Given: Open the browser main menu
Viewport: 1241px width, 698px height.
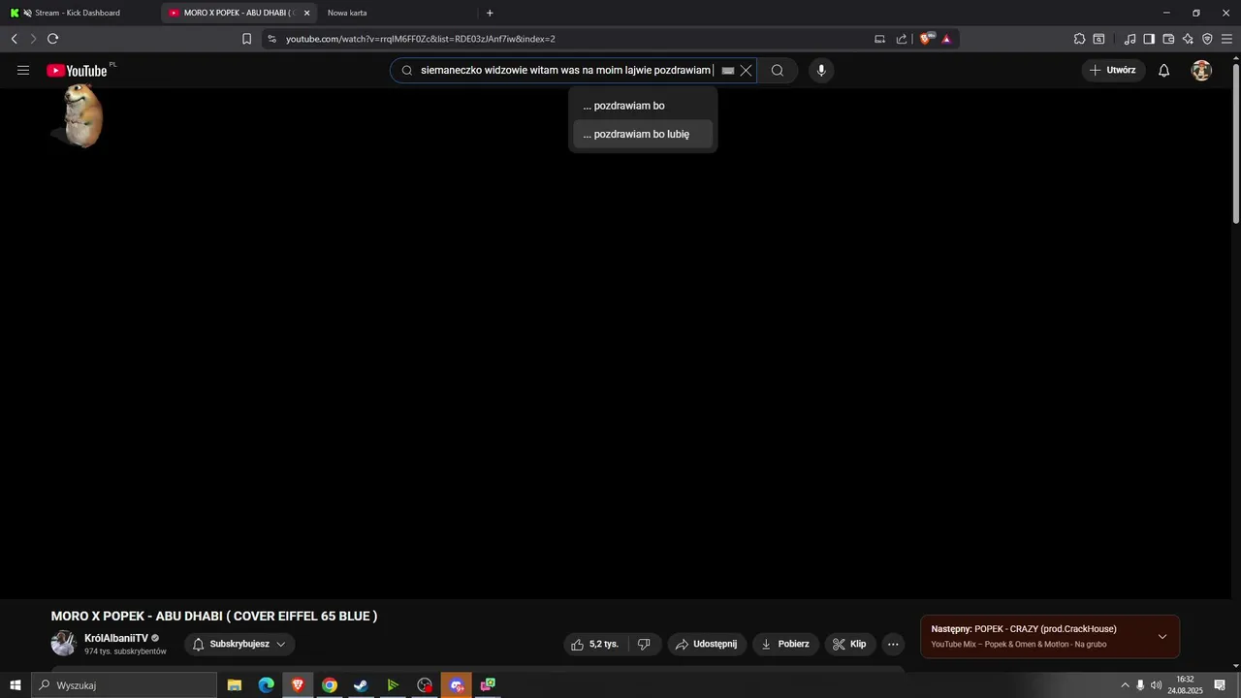Looking at the screenshot, I should 1226,39.
